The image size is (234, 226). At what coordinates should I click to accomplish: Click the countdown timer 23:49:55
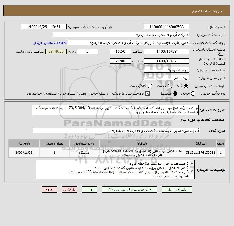[x=56, y=51]
